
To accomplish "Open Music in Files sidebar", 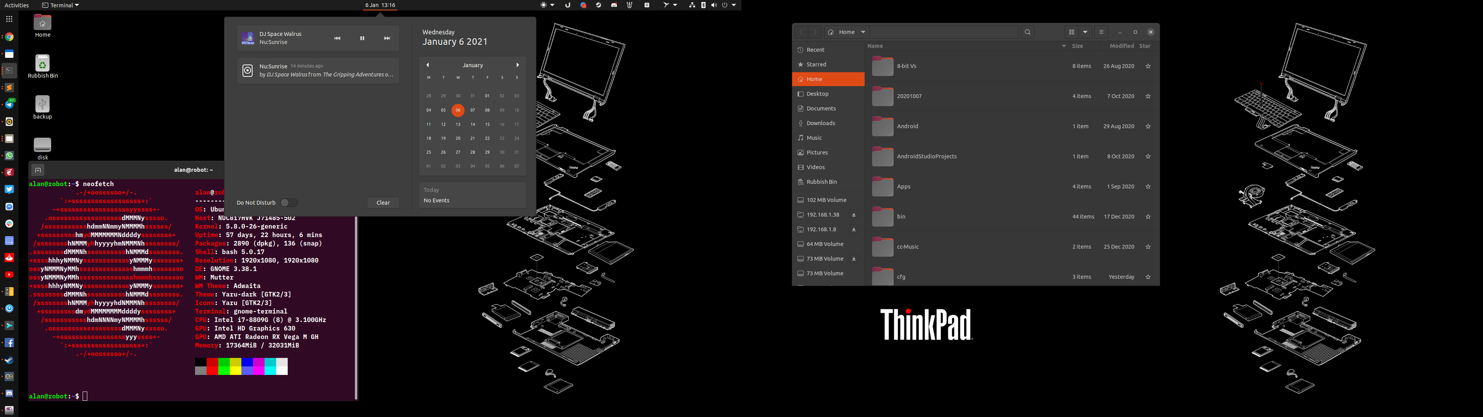I will point(828,138).
